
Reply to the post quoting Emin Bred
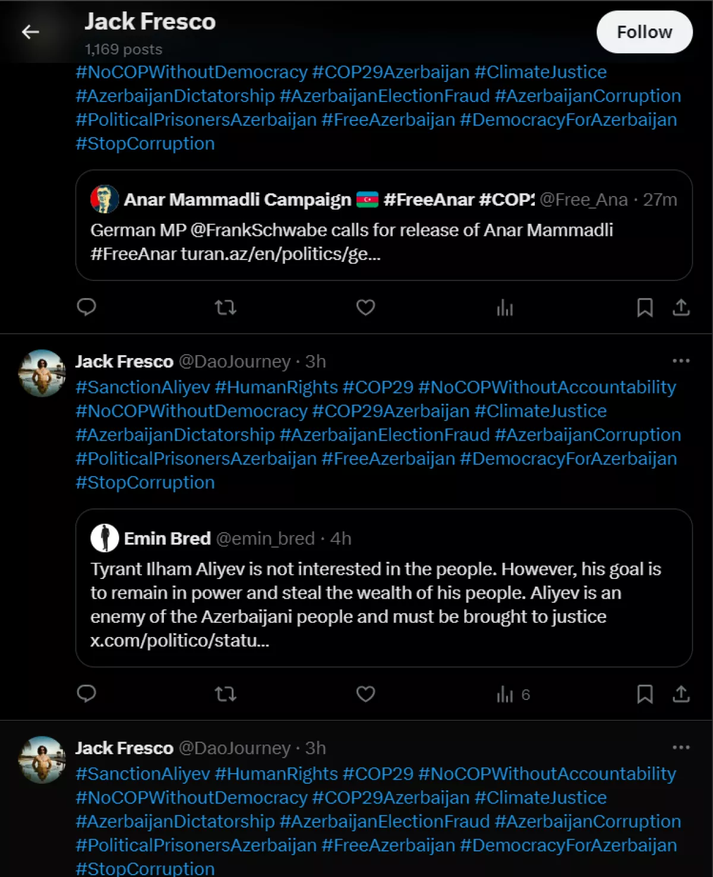(87, 694)
